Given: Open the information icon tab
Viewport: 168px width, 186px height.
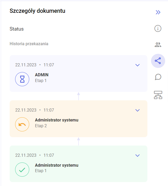Looking at the screenshot, I should click(x=158, y=28).
